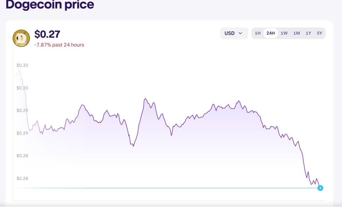Open the USD currency dropdown

click(x=234, y=33)
